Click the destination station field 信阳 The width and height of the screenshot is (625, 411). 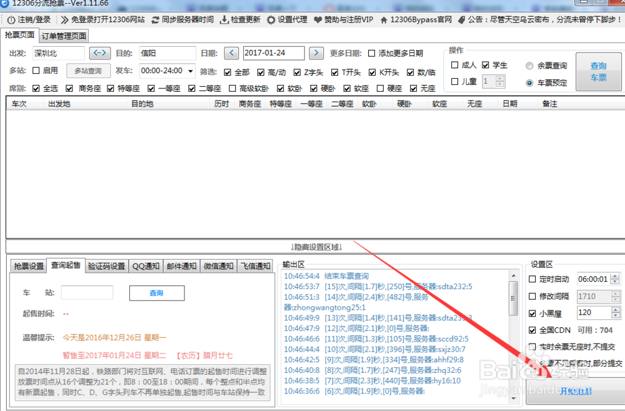[x=167, y=53]
